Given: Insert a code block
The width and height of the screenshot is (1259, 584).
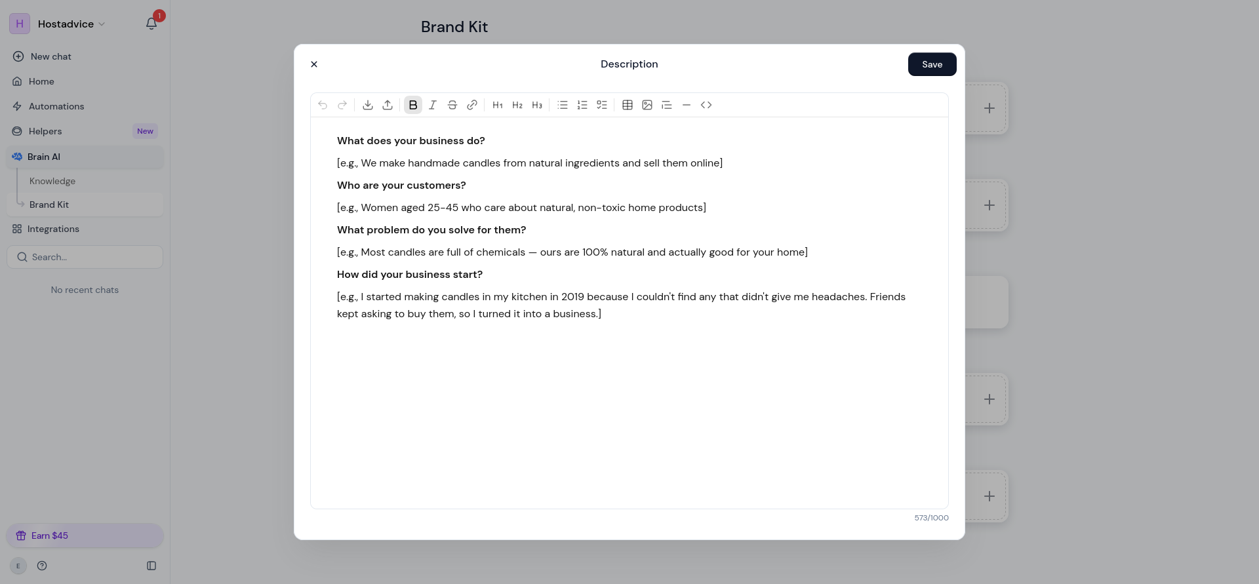Looking at the screenshot, I should [706, 105].
